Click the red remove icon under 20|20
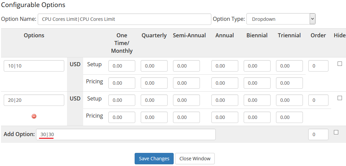 coord(34,116)
